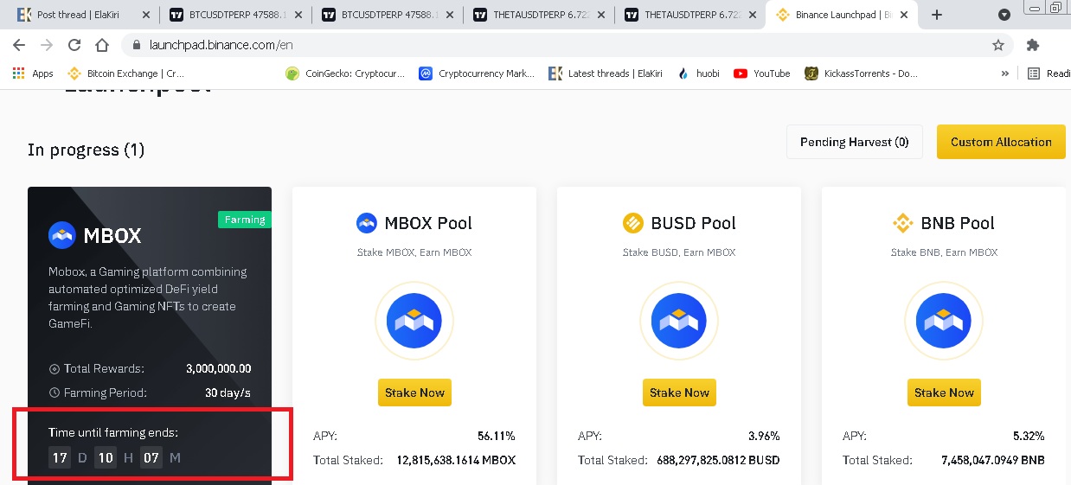Bookmark this page with the star
The height and width of the screenshot is (485, 1071).
pos(997,45)
